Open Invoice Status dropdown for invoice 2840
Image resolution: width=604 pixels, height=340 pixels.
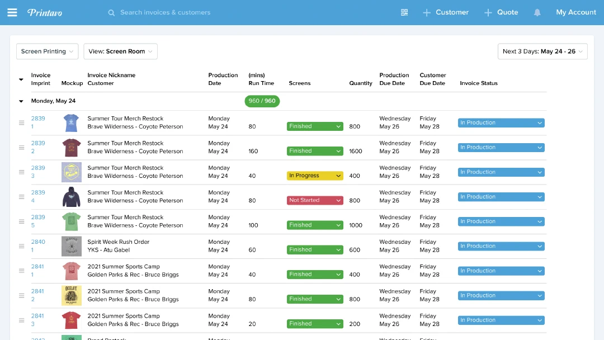[501, 246]
